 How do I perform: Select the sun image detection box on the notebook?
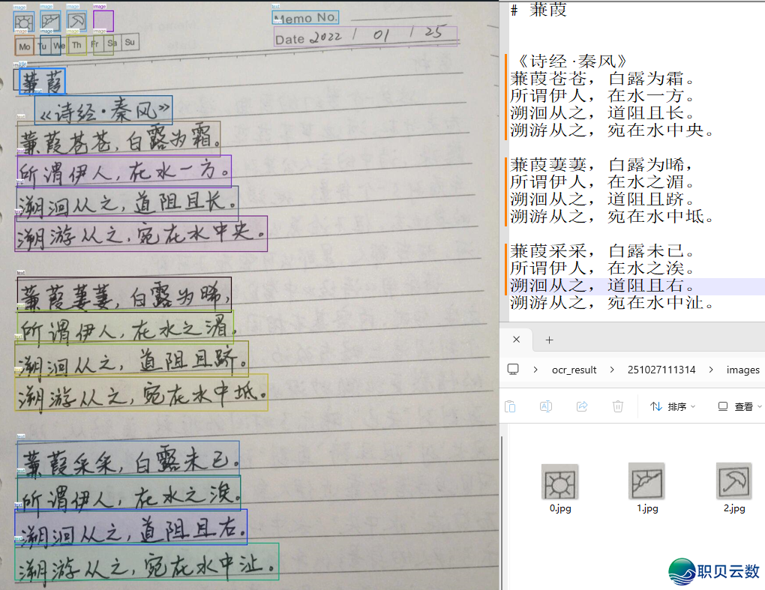pos(24,20)
